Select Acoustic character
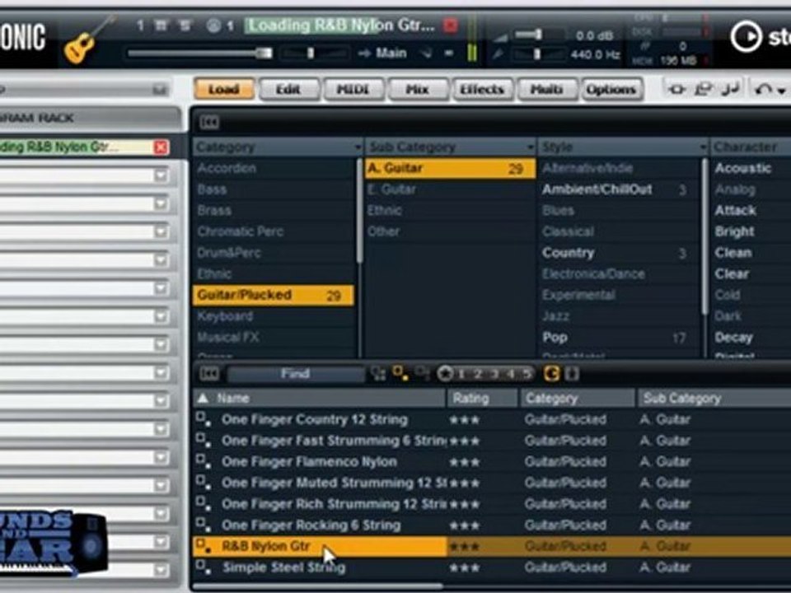The height and width of the screenshot is (593, 791). tap(751, 168)
